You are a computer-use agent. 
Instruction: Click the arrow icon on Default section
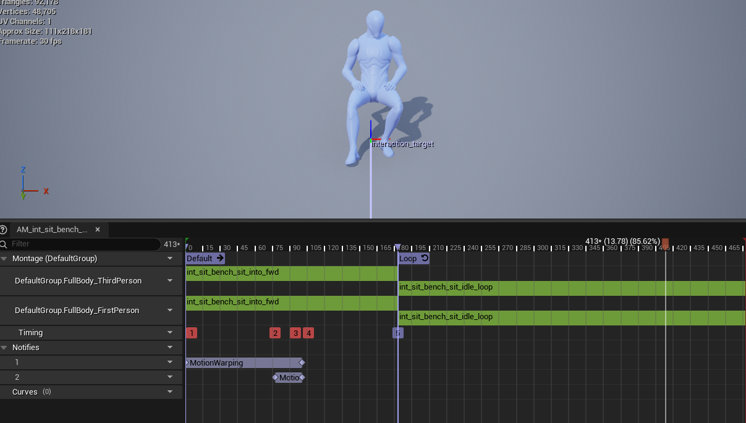[220, 258]
